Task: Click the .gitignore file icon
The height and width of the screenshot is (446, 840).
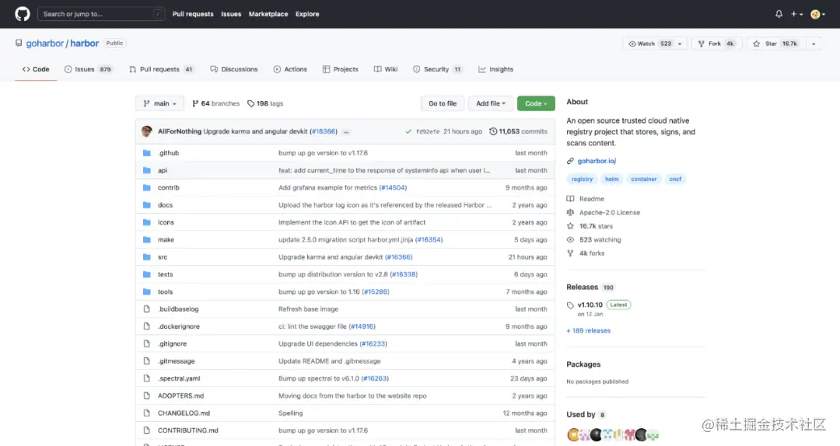Action: [147, 343]
